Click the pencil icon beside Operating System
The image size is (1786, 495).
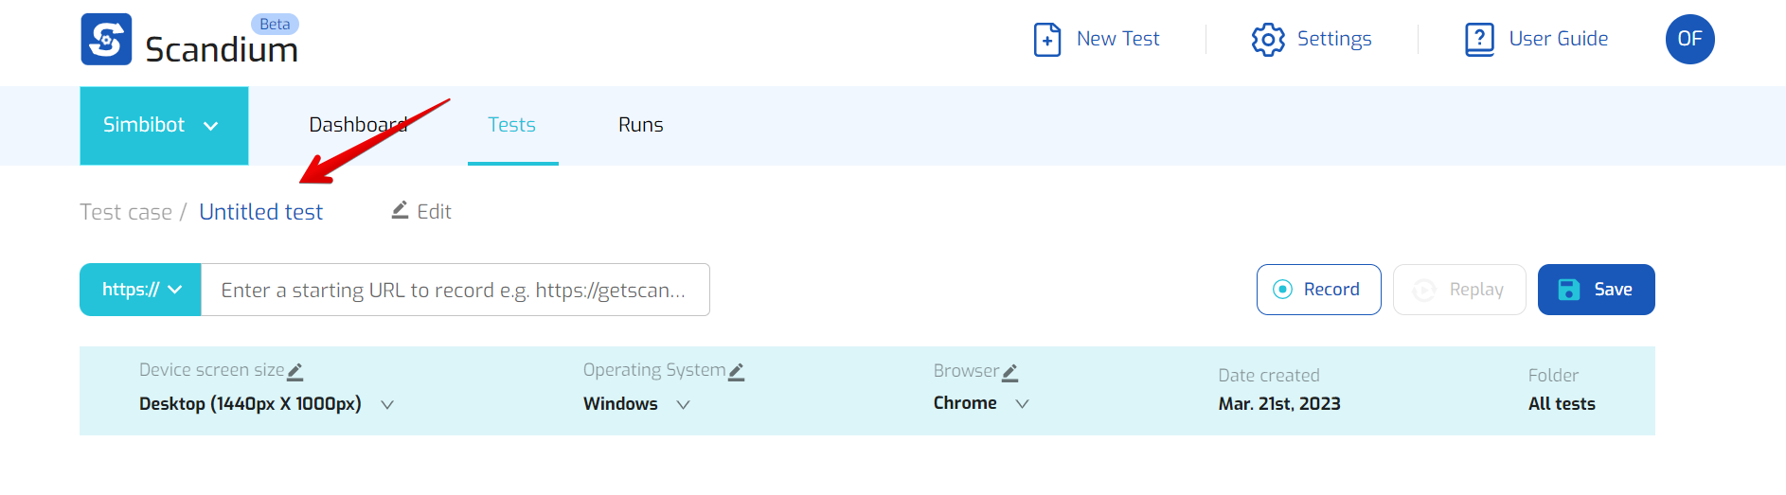[737, 372]
